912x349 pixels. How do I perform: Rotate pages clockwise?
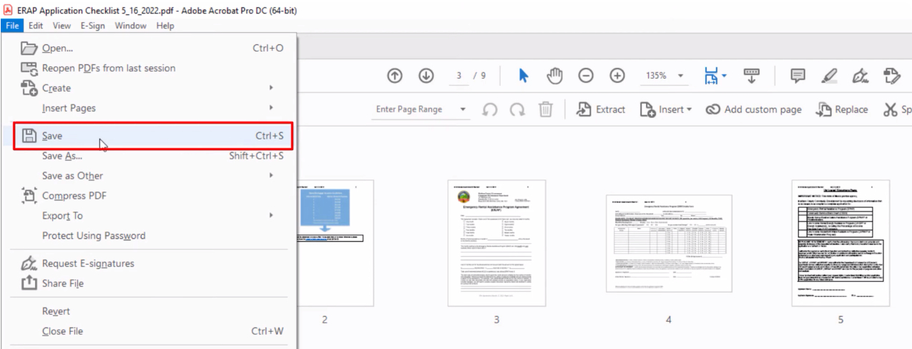click(x=517, y=109)
